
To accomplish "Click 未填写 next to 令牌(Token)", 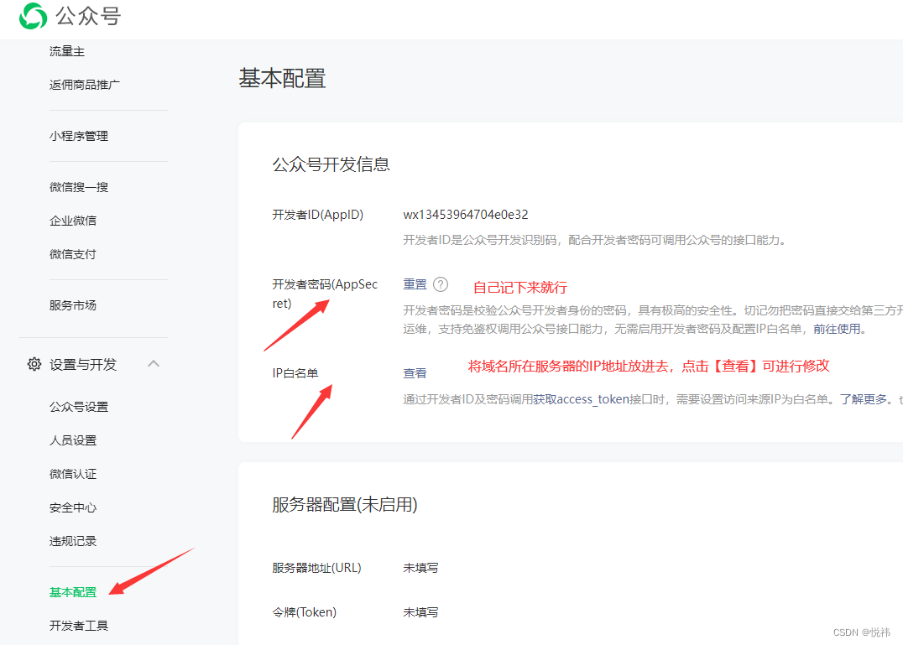I will click(x=420, y=612).
